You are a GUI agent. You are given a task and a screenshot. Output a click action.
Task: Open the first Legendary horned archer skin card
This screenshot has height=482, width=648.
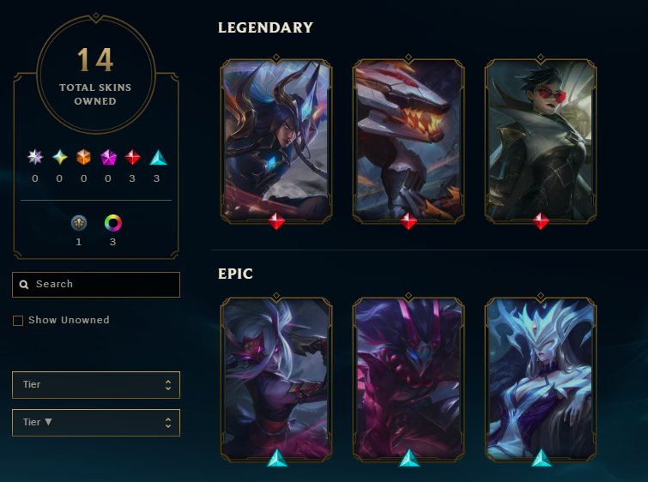[276, 142]
